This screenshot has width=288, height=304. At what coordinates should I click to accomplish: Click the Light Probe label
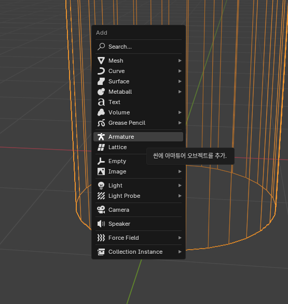click(125, 196)
